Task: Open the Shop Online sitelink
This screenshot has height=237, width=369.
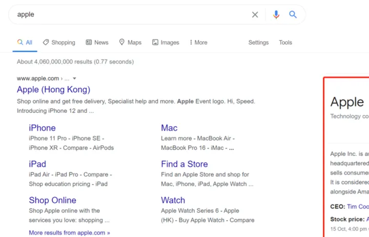Action: click(52, 200)
